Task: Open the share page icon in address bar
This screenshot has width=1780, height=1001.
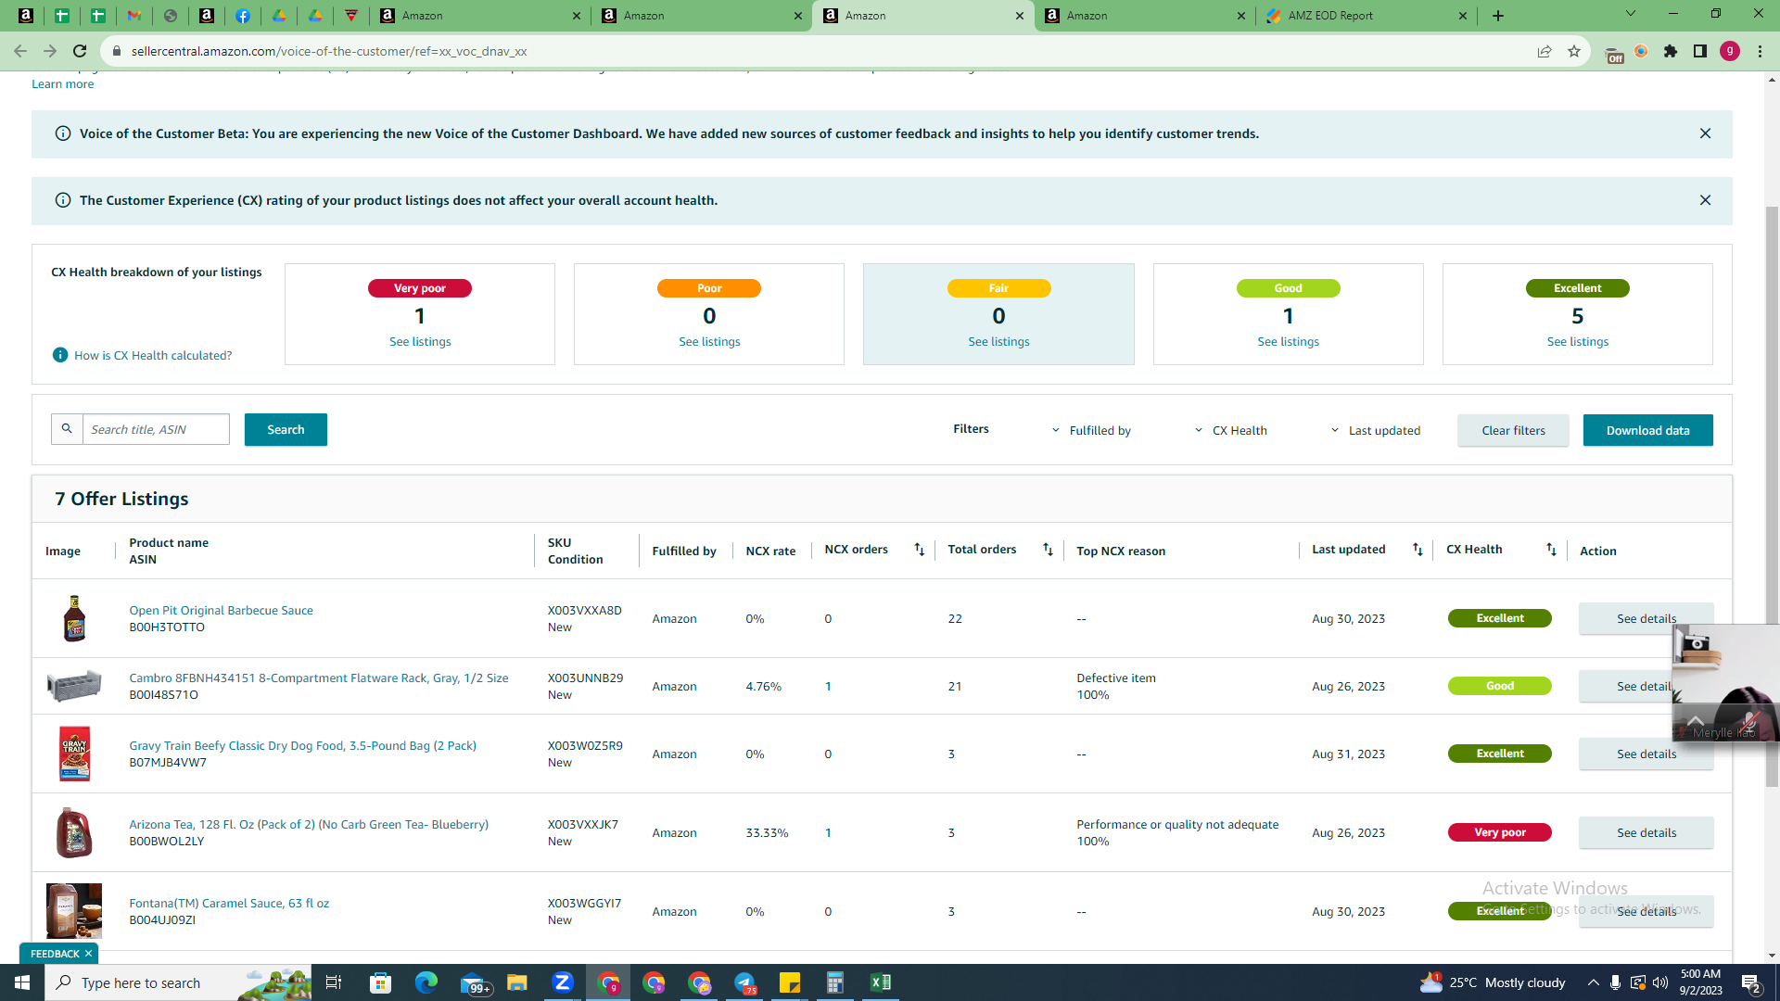Action: tap(1545, 51)
